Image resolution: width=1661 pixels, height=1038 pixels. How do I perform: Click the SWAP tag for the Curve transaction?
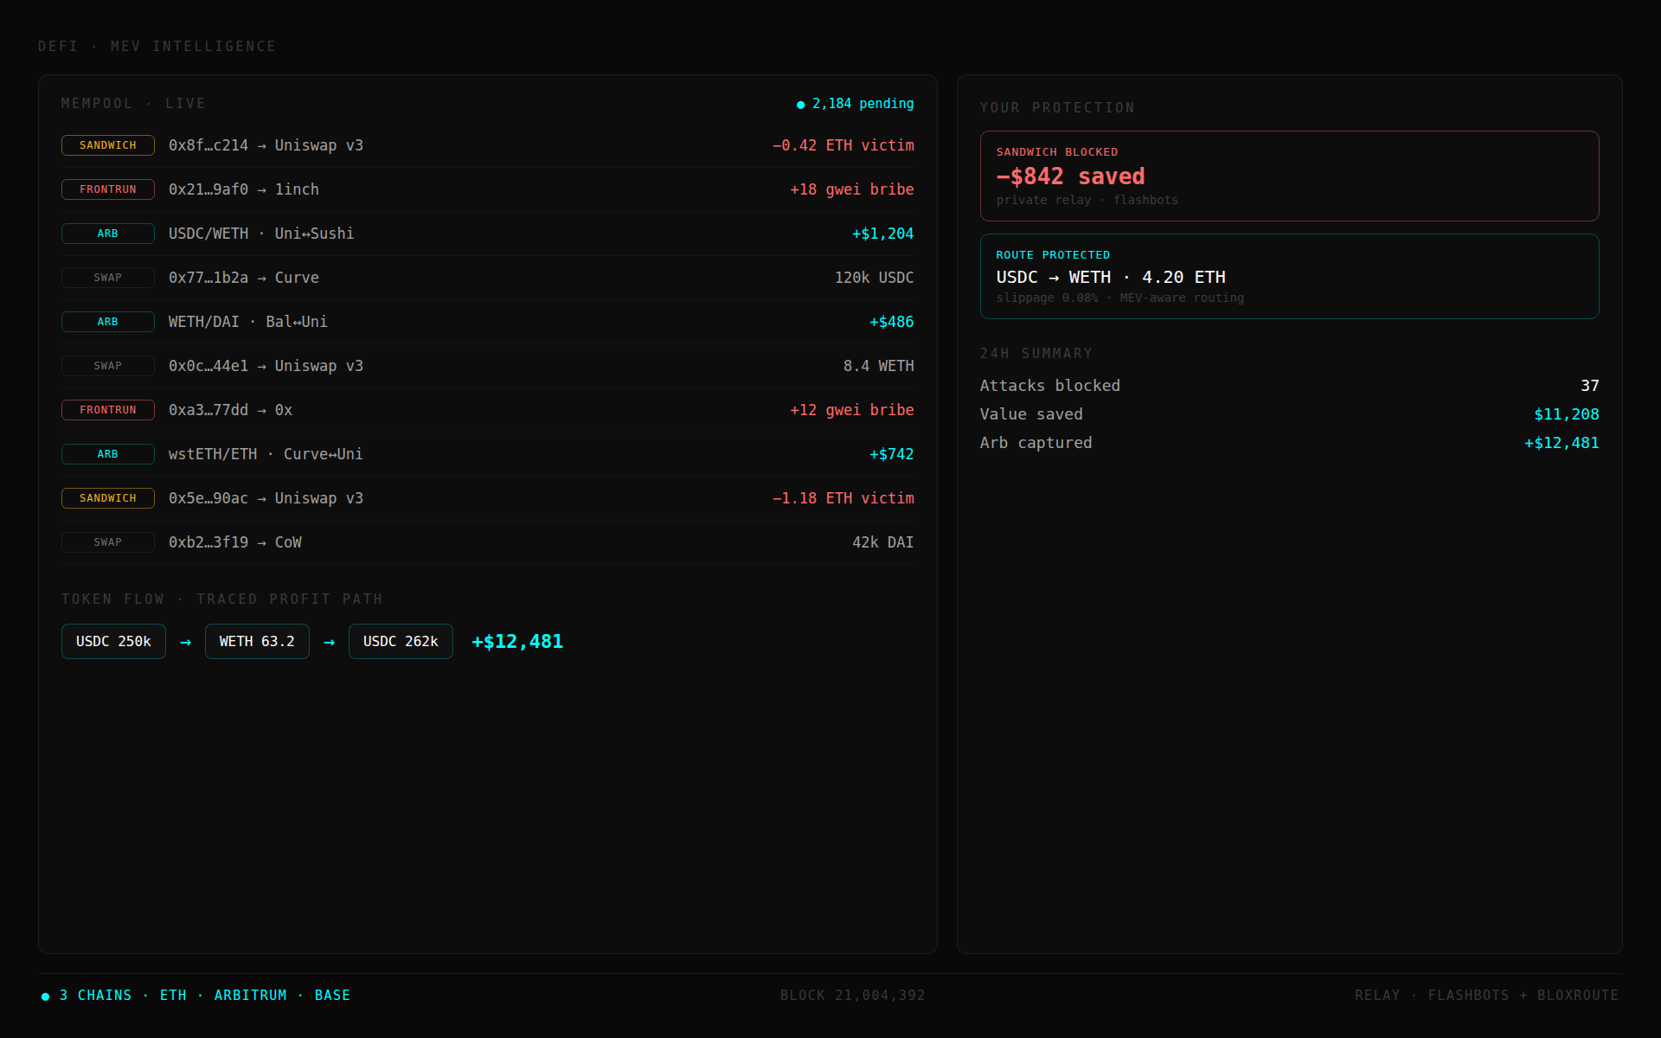click(x=108, y=278)
